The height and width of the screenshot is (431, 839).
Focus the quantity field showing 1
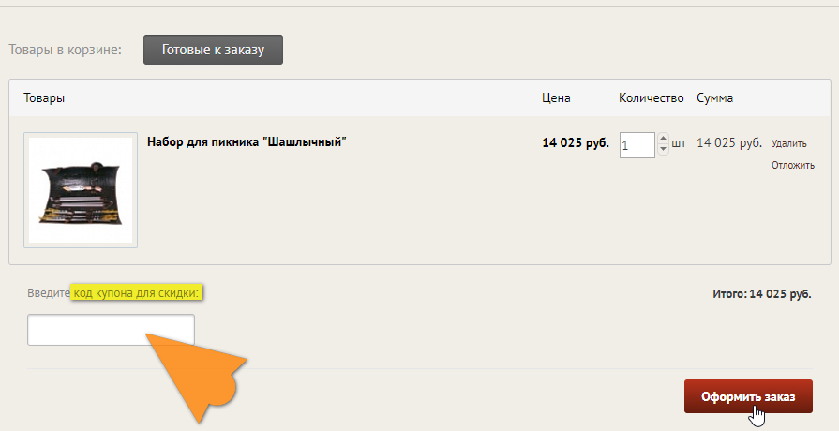(637, 145)
